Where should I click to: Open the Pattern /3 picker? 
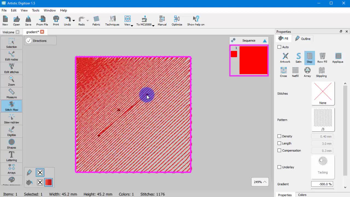(x=323, y=120)
